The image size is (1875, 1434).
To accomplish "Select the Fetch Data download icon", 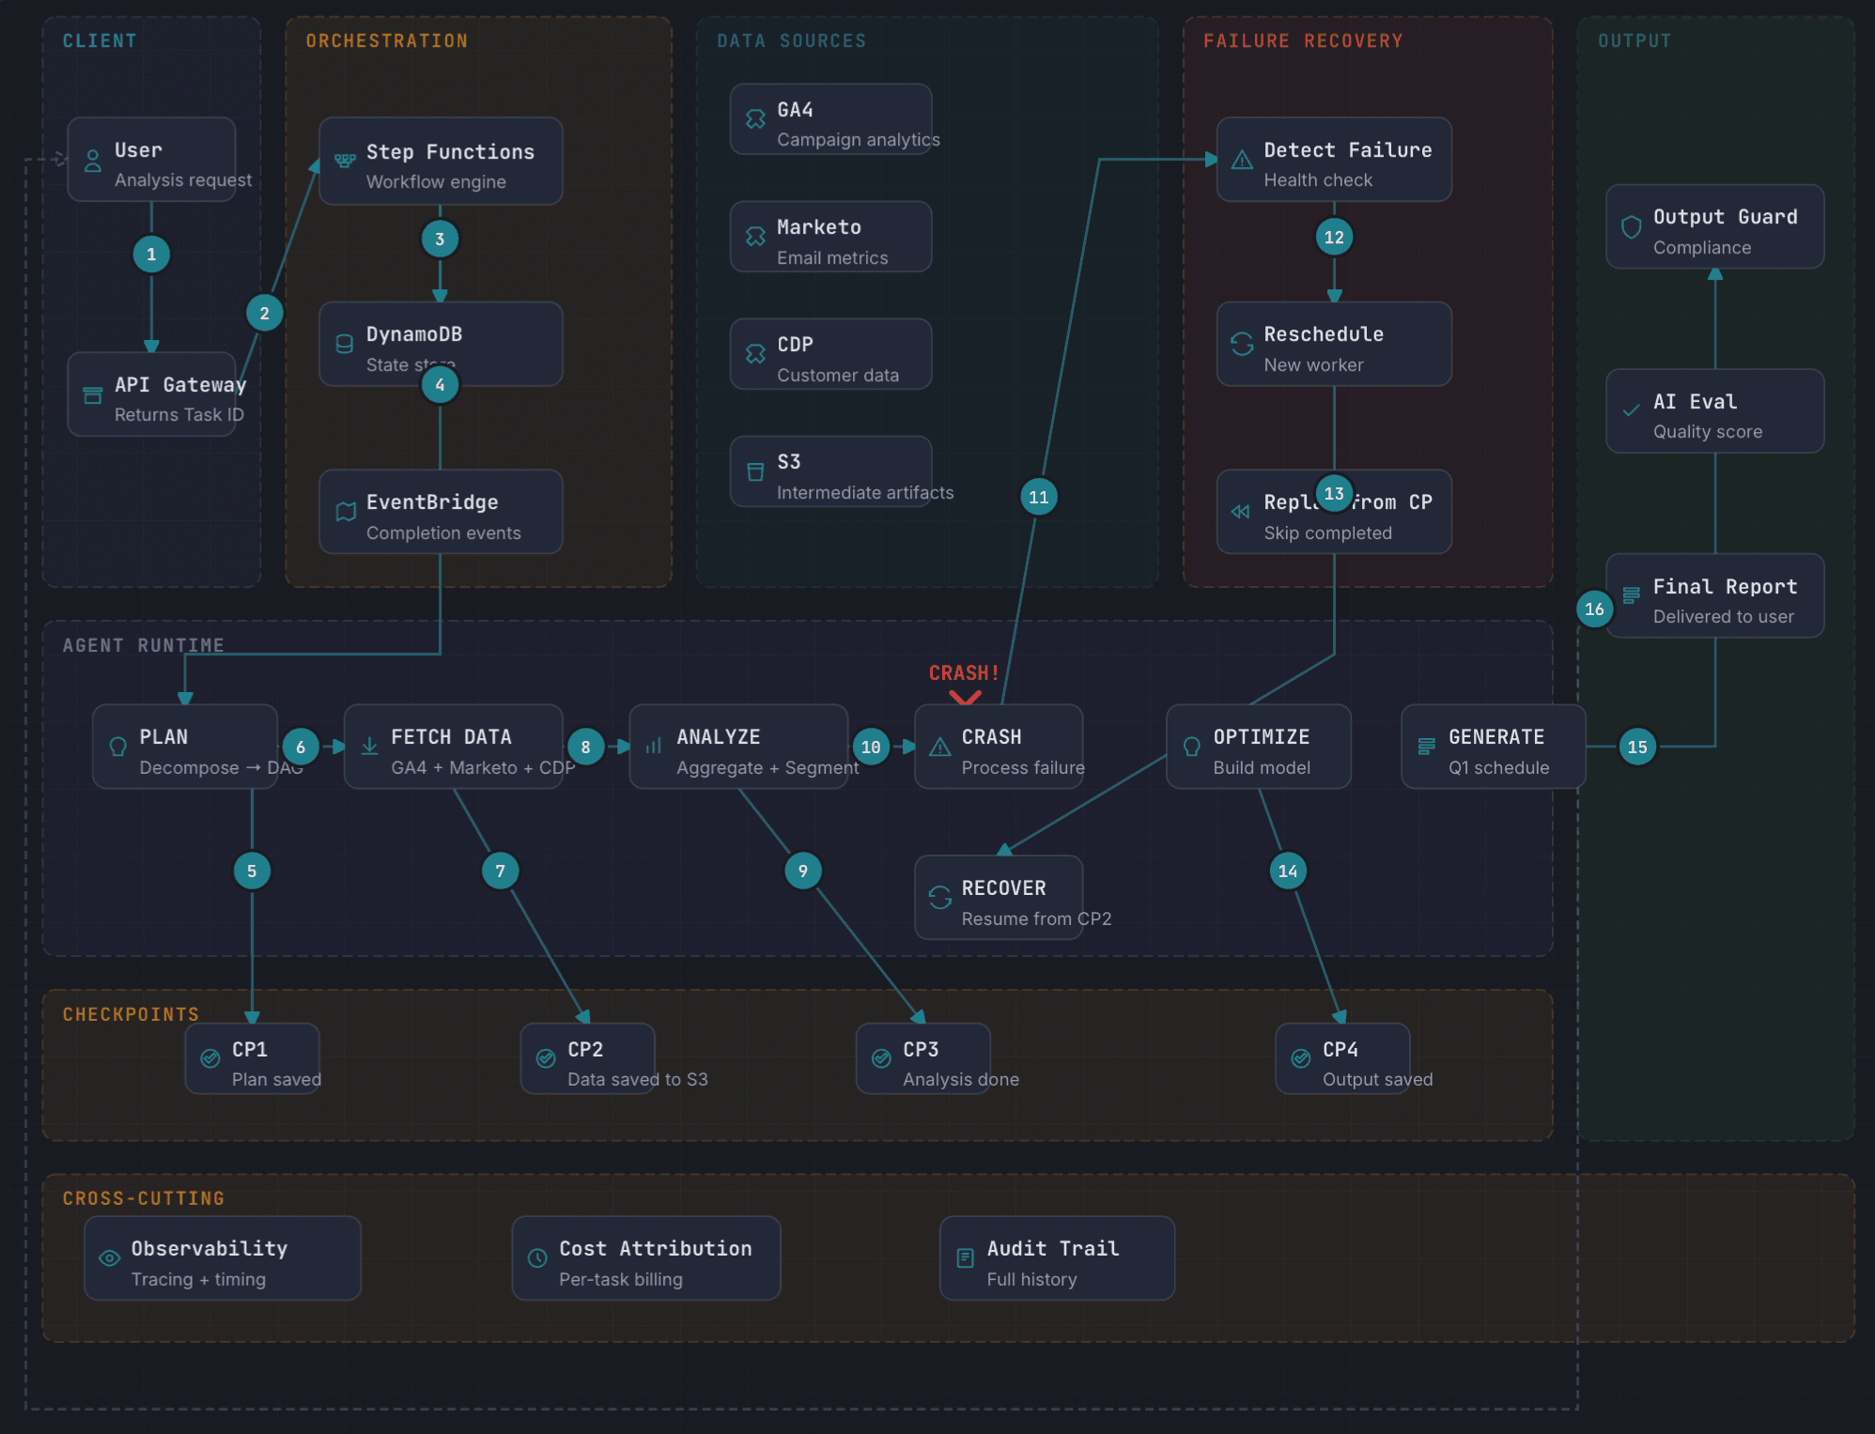I will point(367,747).
